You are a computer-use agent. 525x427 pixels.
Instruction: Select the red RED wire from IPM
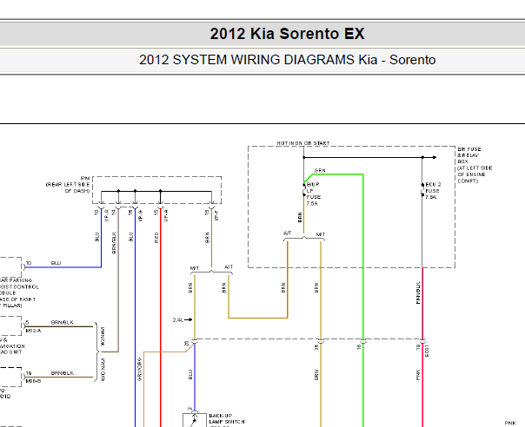161,318
